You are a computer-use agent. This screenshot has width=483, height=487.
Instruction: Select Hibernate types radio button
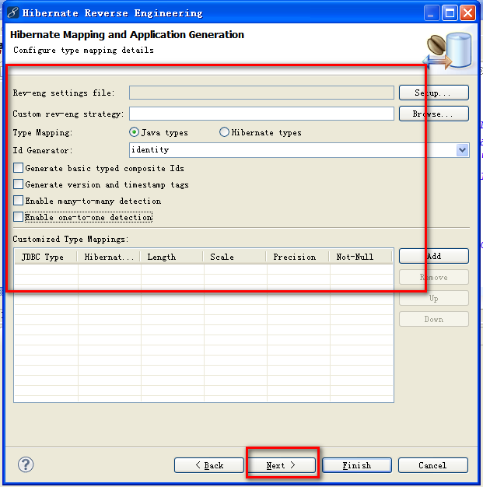[224, 132]
